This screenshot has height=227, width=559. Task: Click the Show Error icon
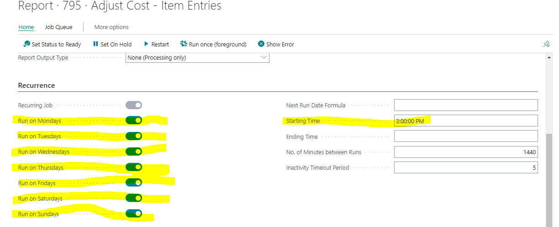tap(261, 44)
